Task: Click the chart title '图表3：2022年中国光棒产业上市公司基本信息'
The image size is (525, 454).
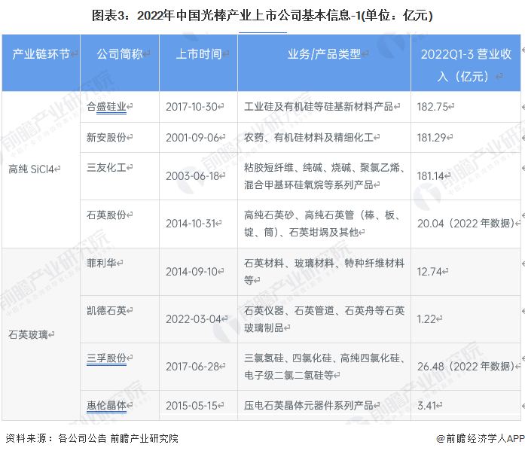Action: click(262, 16)
